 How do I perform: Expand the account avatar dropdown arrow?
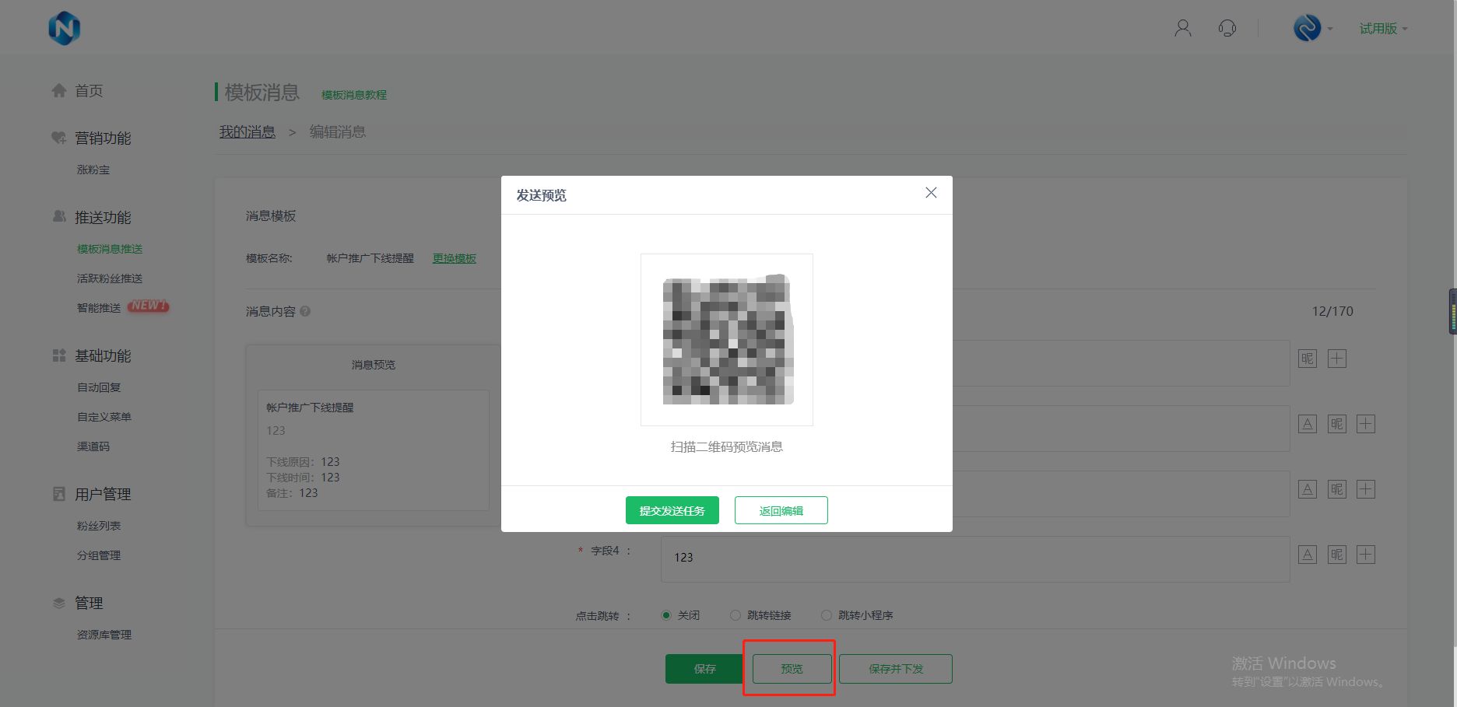click(x=1329, y=28)
